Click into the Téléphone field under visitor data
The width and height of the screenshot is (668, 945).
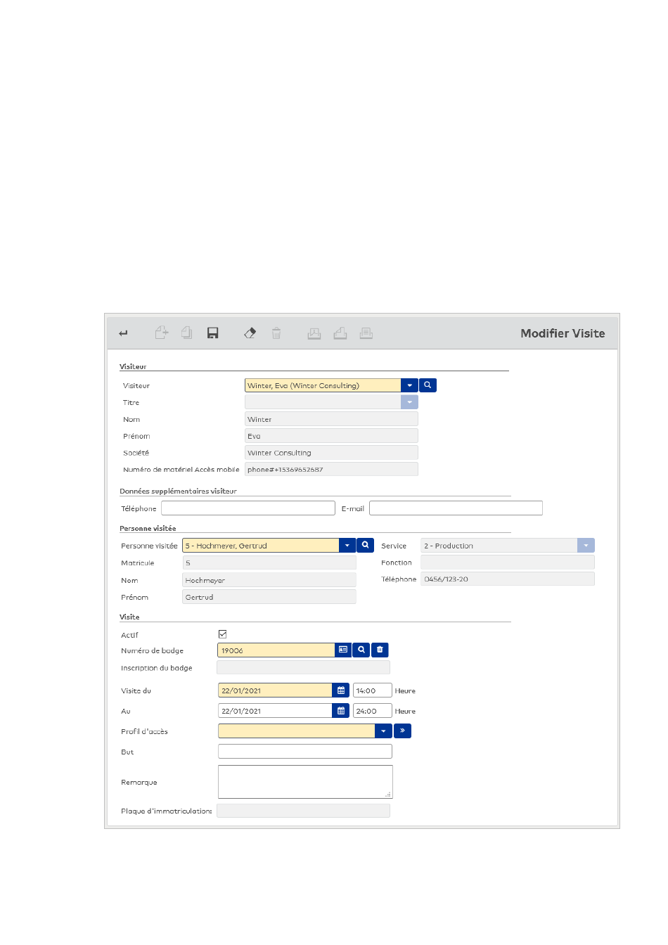tap(248, 508)
